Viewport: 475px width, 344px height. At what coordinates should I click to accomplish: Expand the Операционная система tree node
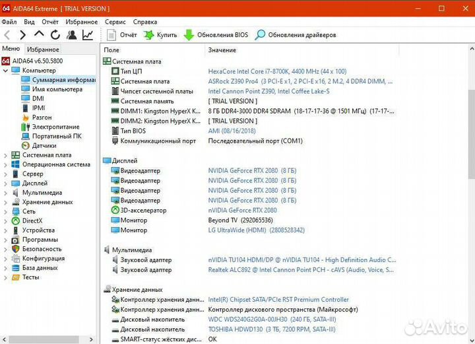(5, 165)
